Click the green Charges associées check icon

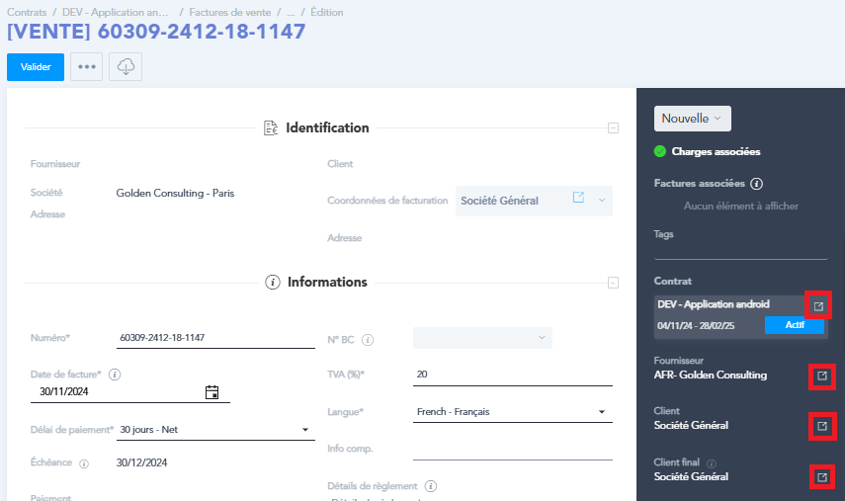[660, 151]
